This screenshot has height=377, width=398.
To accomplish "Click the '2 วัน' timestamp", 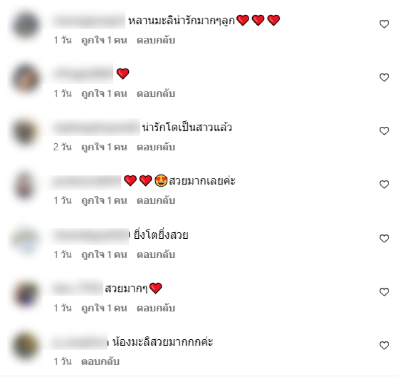I will [x=63, y=147].
